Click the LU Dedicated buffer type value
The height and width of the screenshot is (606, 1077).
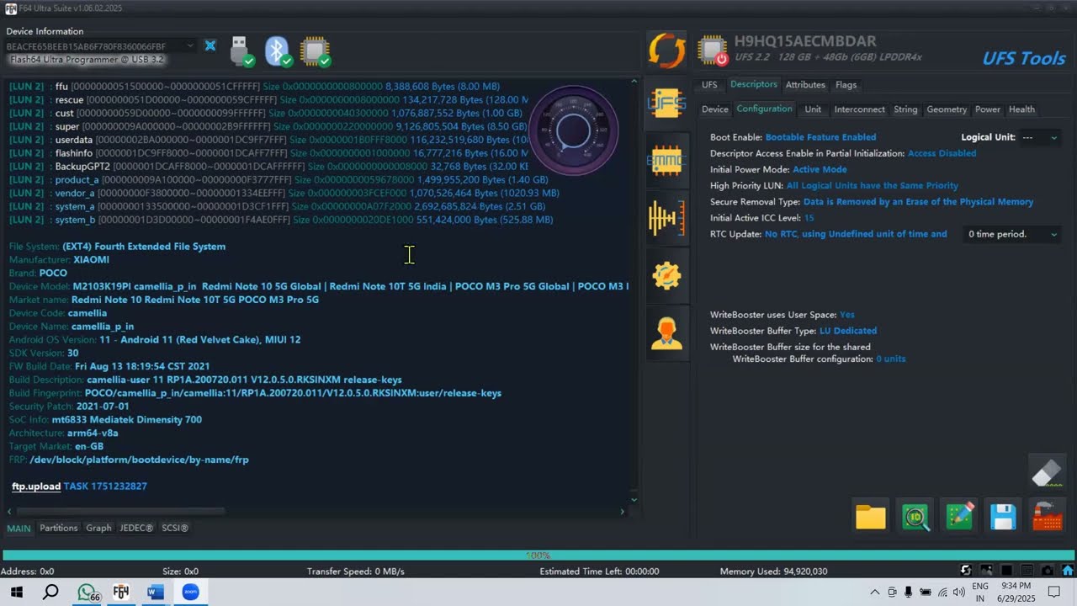pyautogui.click(x=848, y=331)
